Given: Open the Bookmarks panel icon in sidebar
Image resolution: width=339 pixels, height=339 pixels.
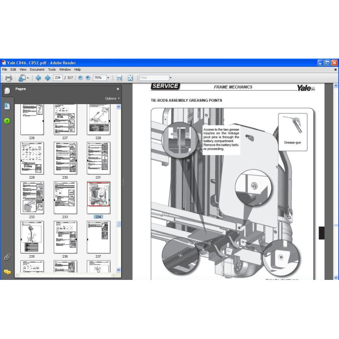Looking at the screenshot, I should 7,106.
